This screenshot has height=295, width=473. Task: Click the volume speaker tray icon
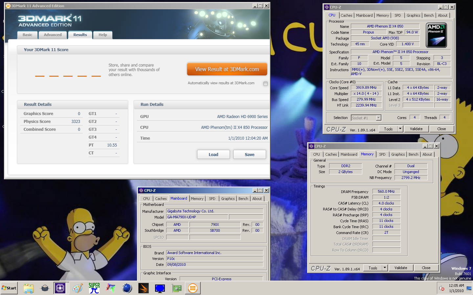(442, 288)
